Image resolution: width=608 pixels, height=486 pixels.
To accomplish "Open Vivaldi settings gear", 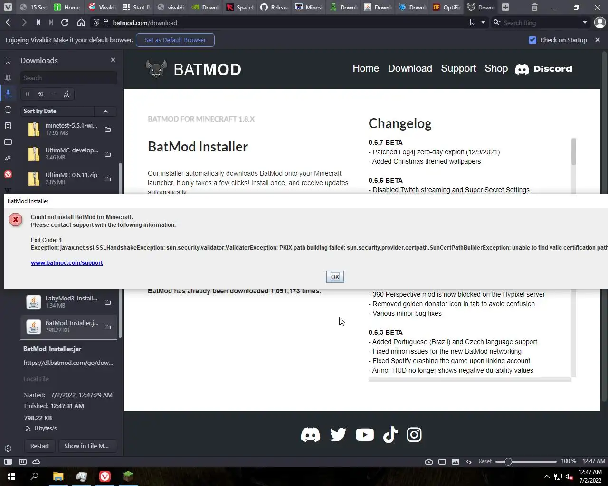I will click(x=8, y=449).
